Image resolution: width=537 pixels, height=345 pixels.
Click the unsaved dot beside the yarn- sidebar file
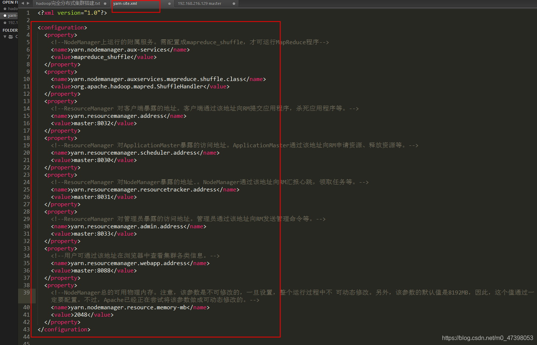5,15
